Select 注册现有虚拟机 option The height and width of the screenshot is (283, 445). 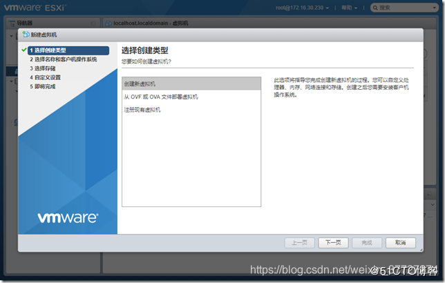(x=191, y=110)
